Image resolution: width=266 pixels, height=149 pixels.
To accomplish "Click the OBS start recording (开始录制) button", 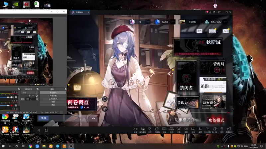I will tap(53, 96).
